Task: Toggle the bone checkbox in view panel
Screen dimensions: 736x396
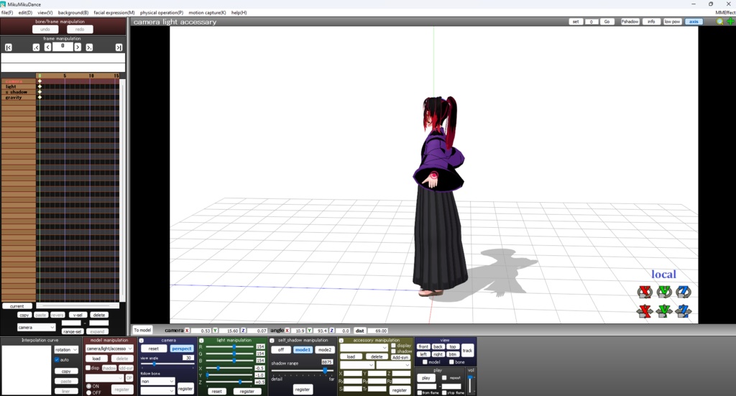Action: click(451, 362)
